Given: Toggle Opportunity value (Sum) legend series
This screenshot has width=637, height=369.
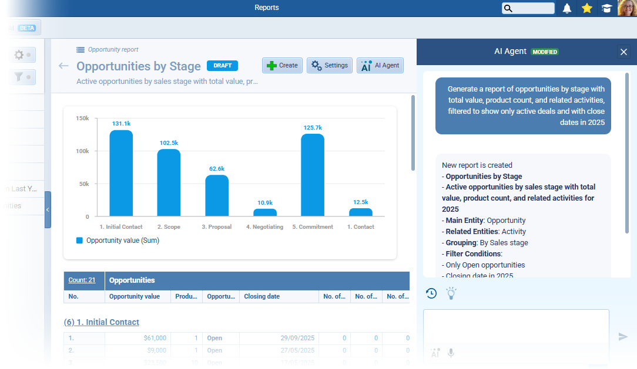Looking at the screenshot, I should click(118, 240).
